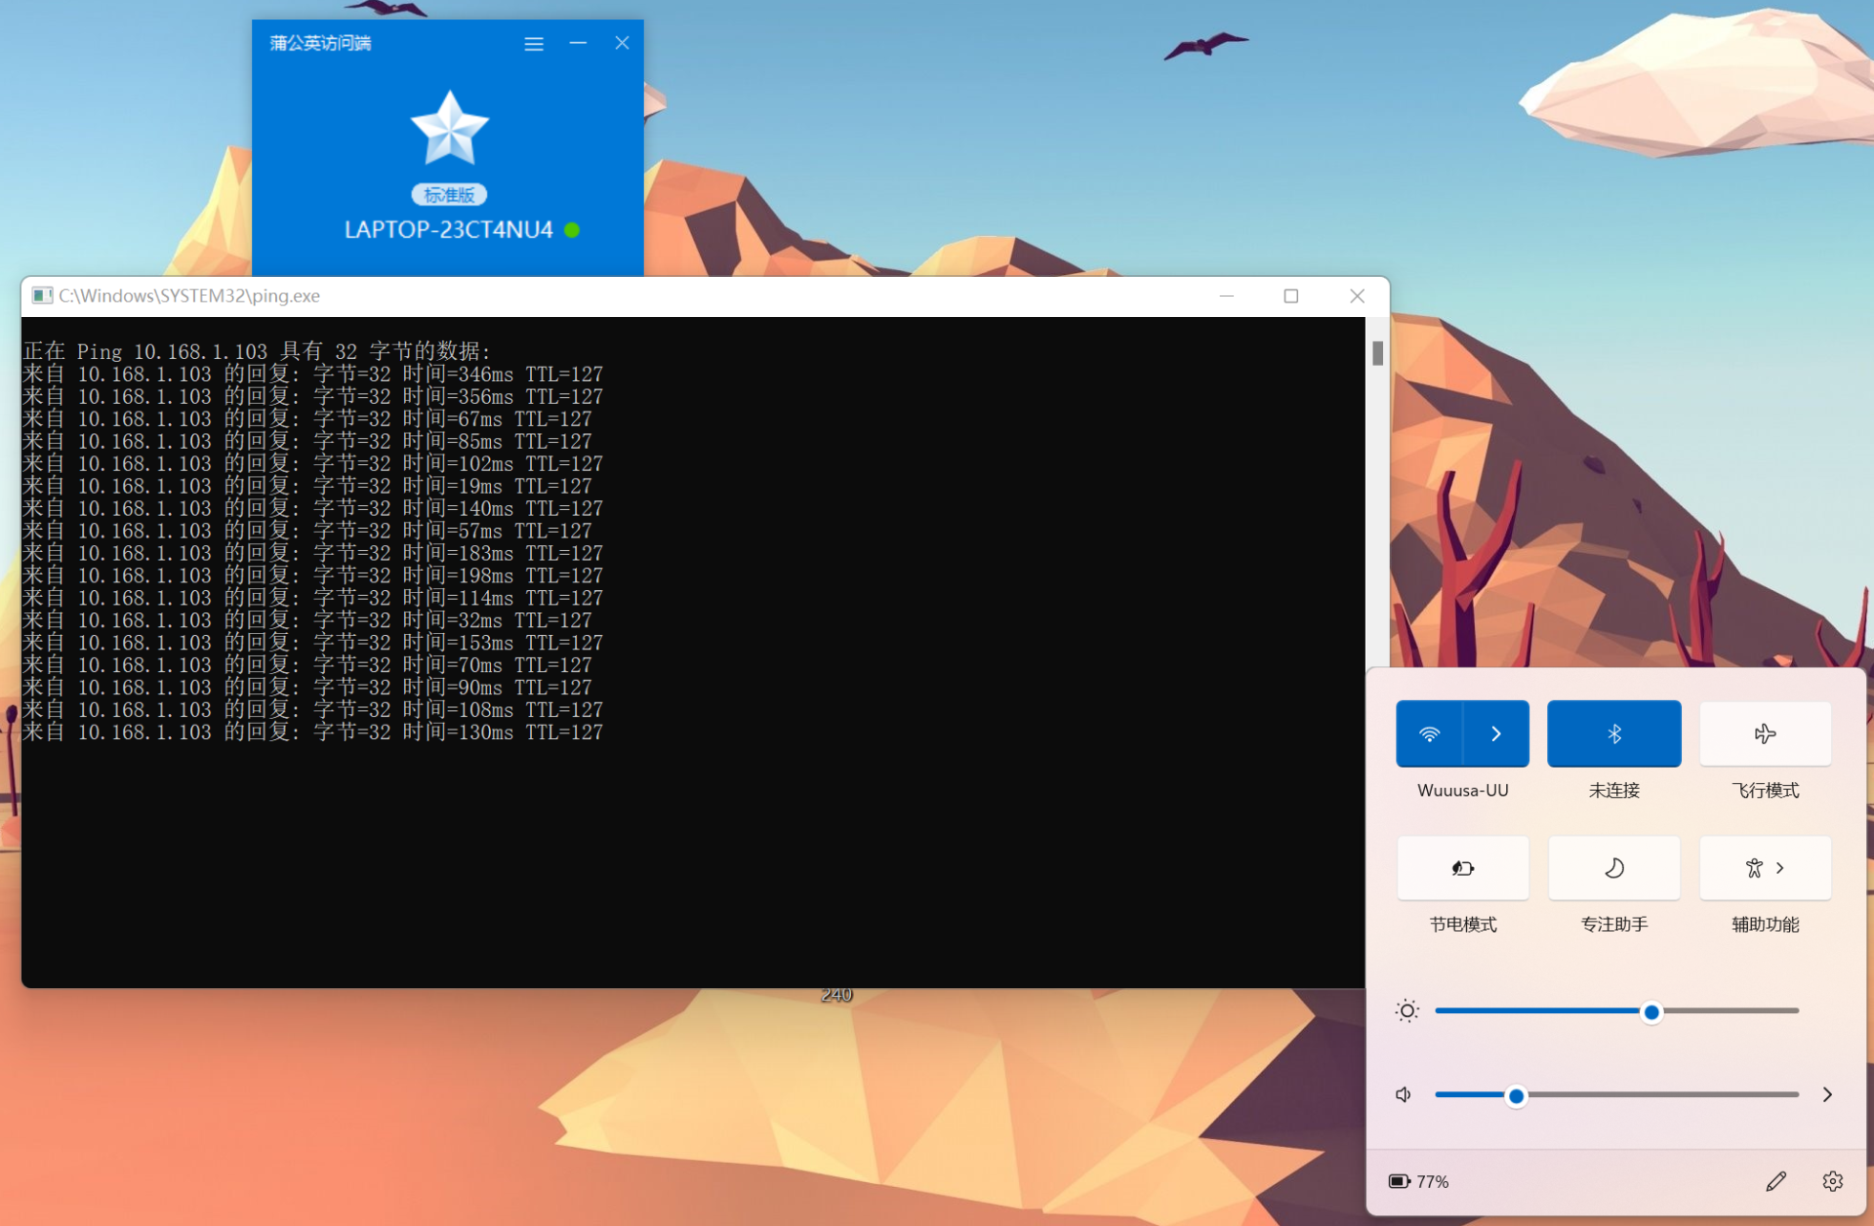Toggle the Bluetooth tile
The width and height of the screenshot is (1874, 1226).
[x=1613, y=733]
